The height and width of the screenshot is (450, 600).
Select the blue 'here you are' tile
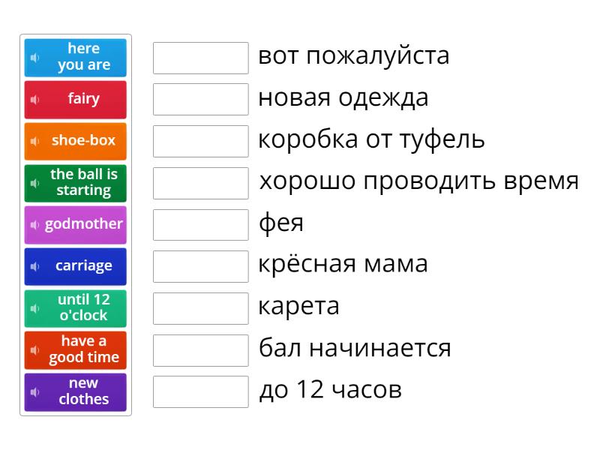tap(82, 58)
